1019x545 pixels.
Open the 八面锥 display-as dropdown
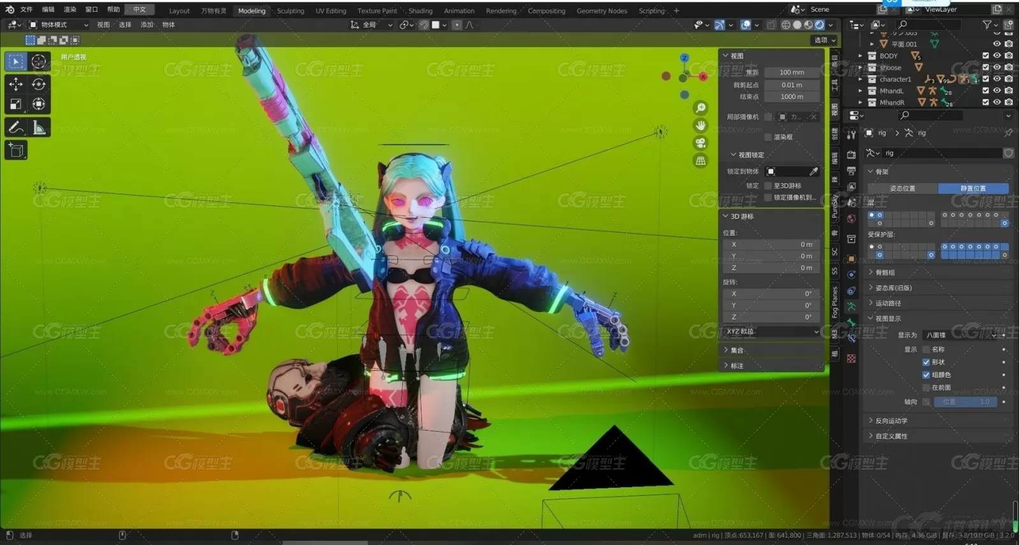tap(960, 335)
